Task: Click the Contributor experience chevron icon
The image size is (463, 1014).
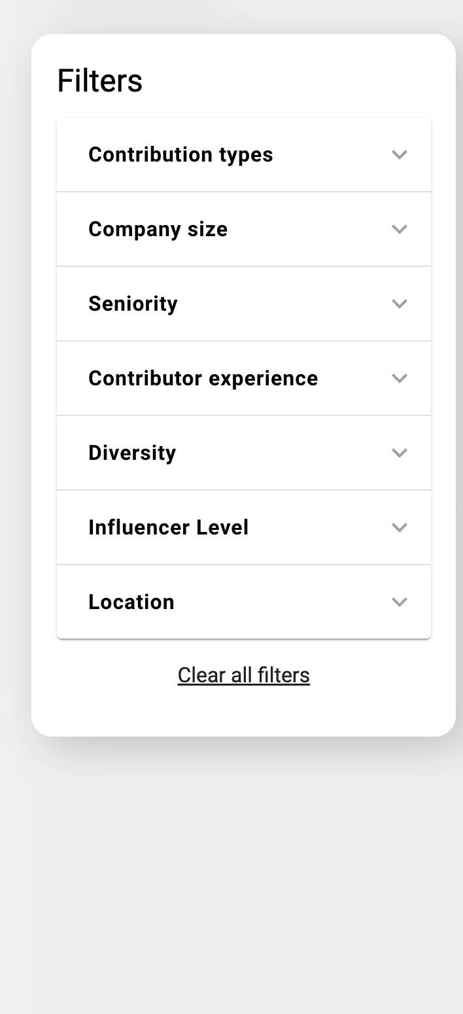Action: 399,379
